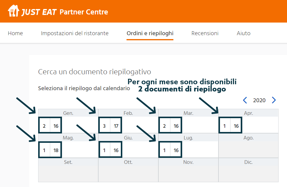The height and width of the screenshot is (187, 287).
Task: Open the May 18 summary document
Action: coord(56,150)
